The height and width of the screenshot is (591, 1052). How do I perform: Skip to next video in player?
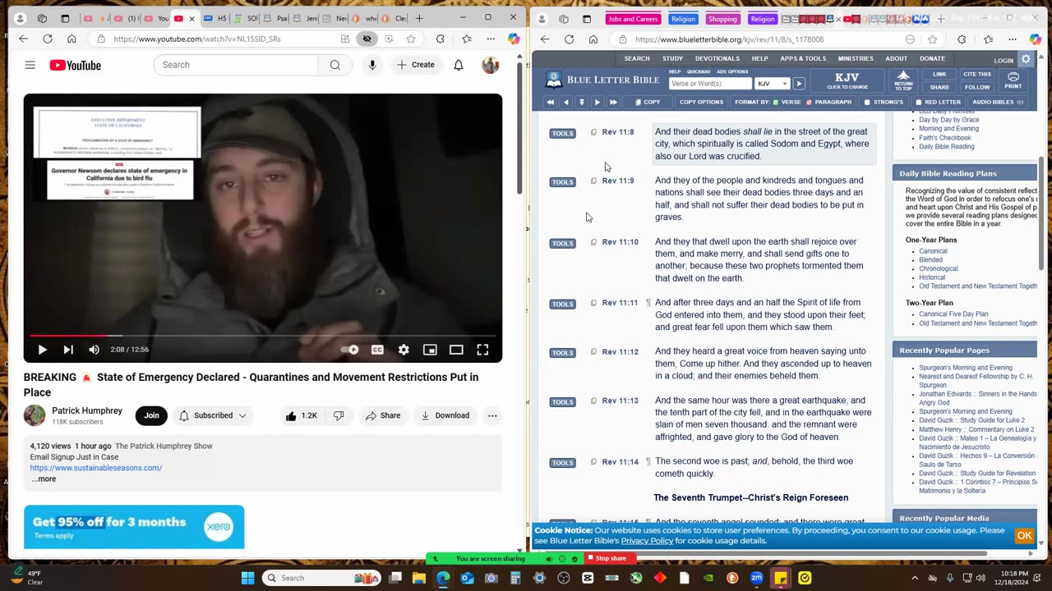[68, 350]
